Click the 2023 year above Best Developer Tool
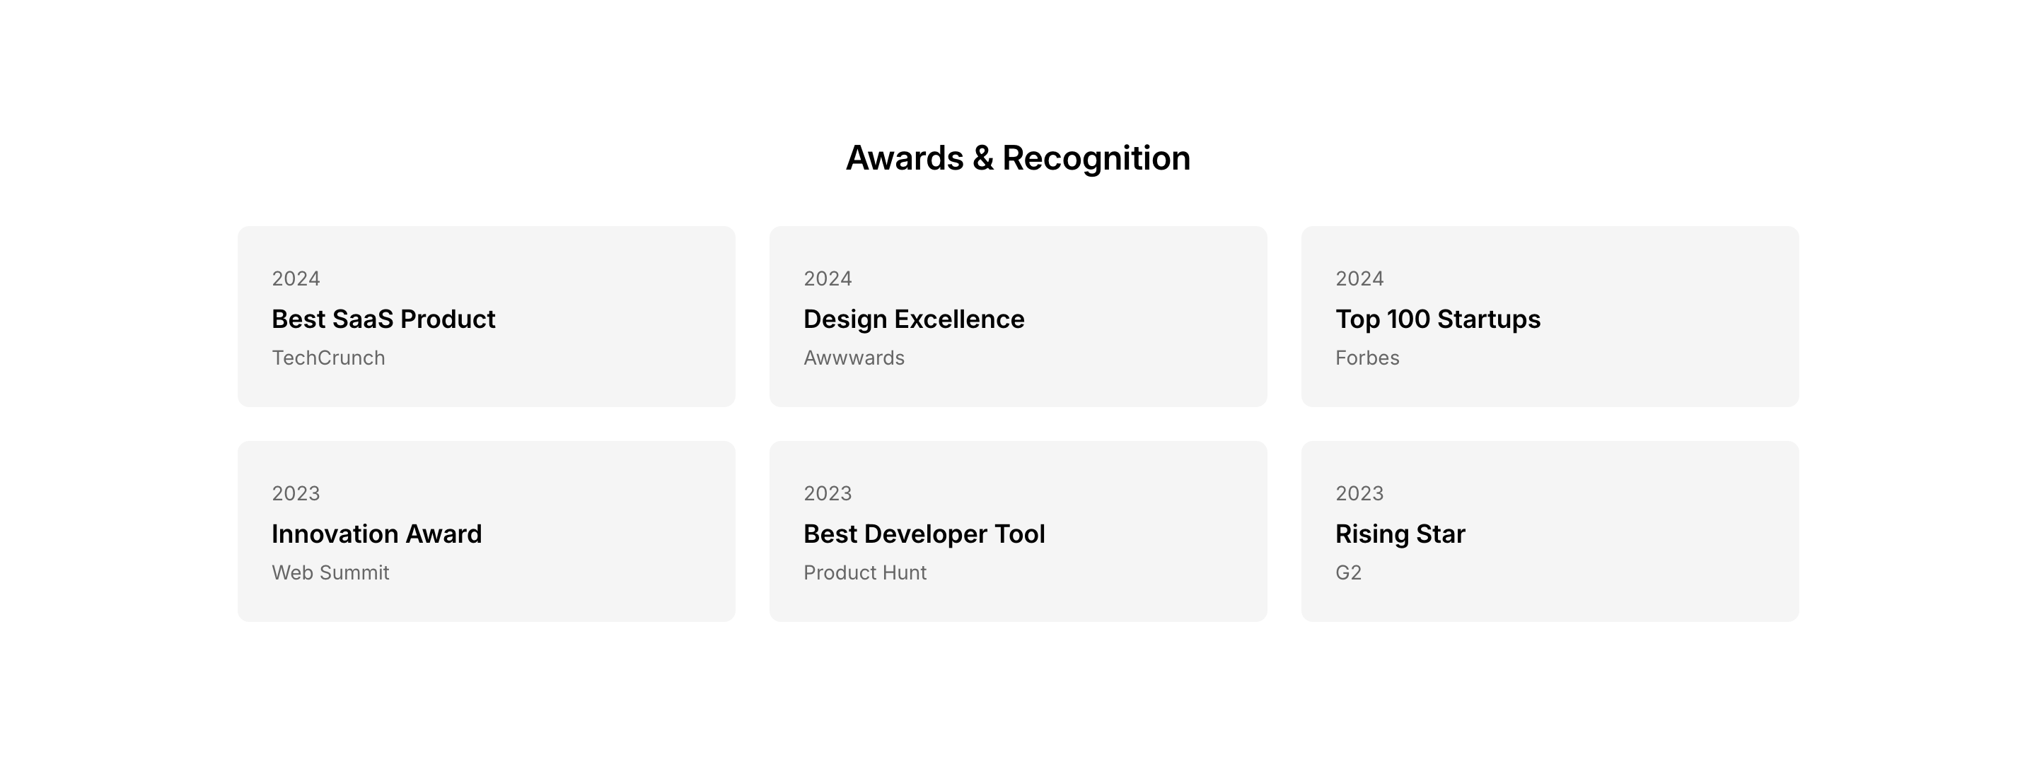 click(x=827, y=493)
